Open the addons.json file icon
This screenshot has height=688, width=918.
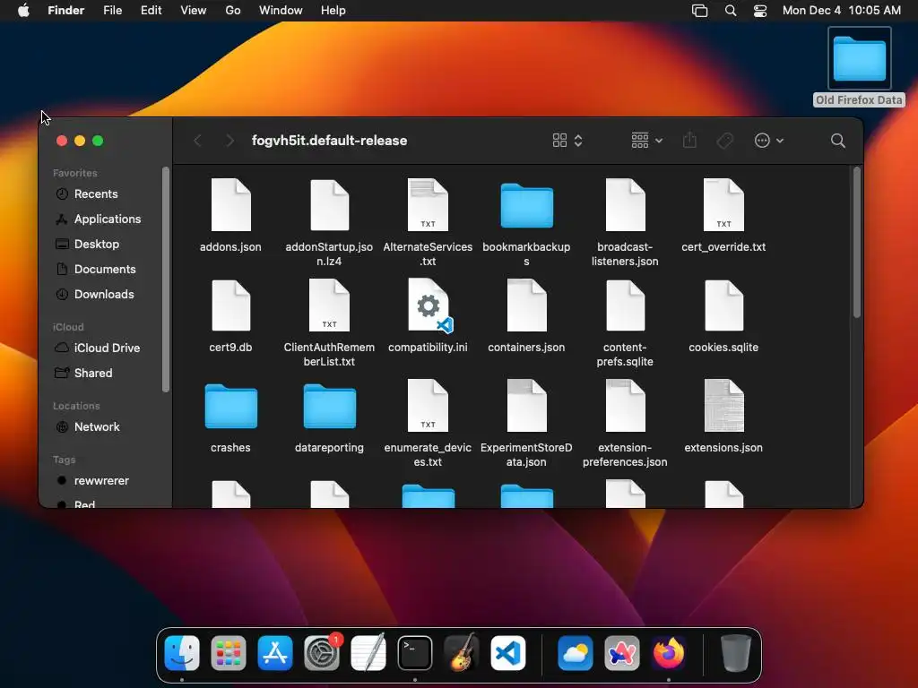click(x=230, y=205)
